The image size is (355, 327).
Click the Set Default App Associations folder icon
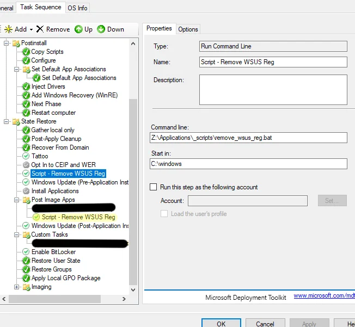(x=27, y=69)
